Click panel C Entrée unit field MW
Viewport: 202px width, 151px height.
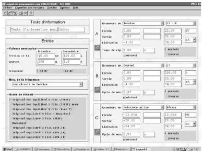(x=190, y=115)
